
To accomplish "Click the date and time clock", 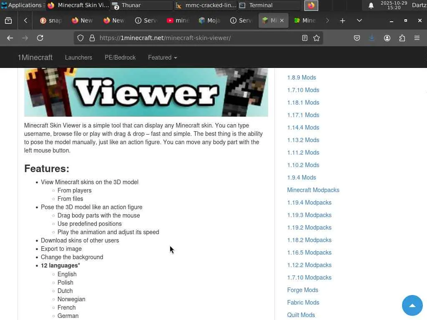I will pyautogui.click(x=394, y=5).
